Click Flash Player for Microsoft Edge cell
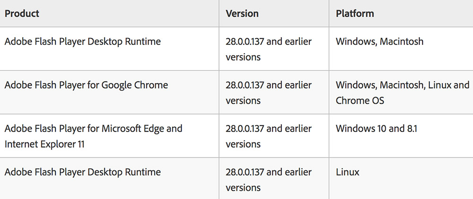The width and height of the screenshot is (473, 199). click(x=109, y=136)
